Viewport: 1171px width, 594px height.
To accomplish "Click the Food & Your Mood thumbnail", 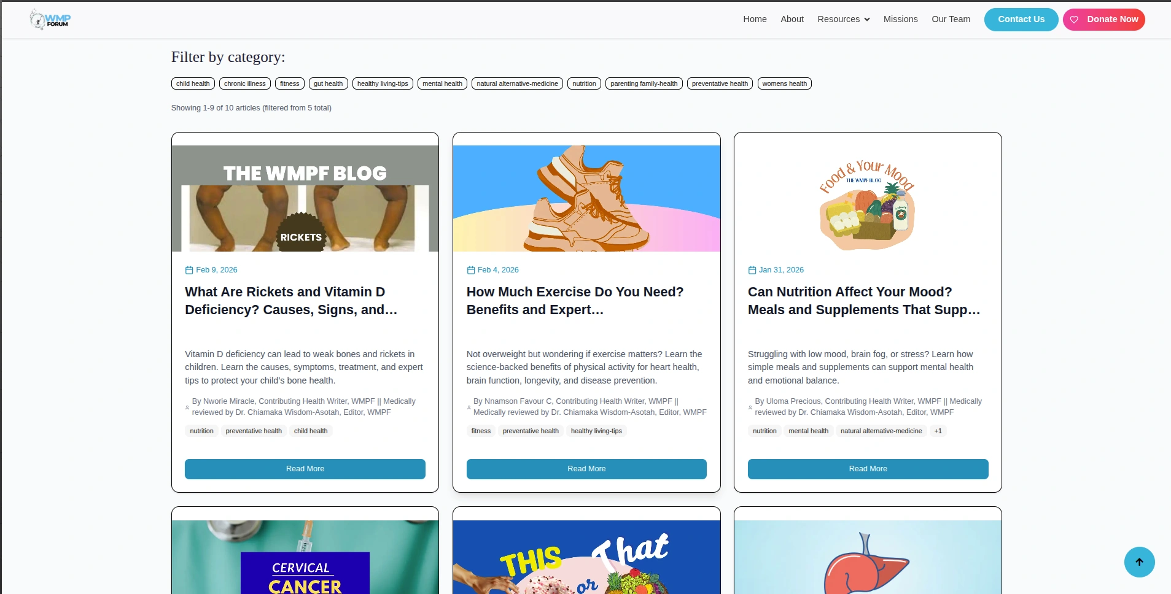I will pos(868,198).
